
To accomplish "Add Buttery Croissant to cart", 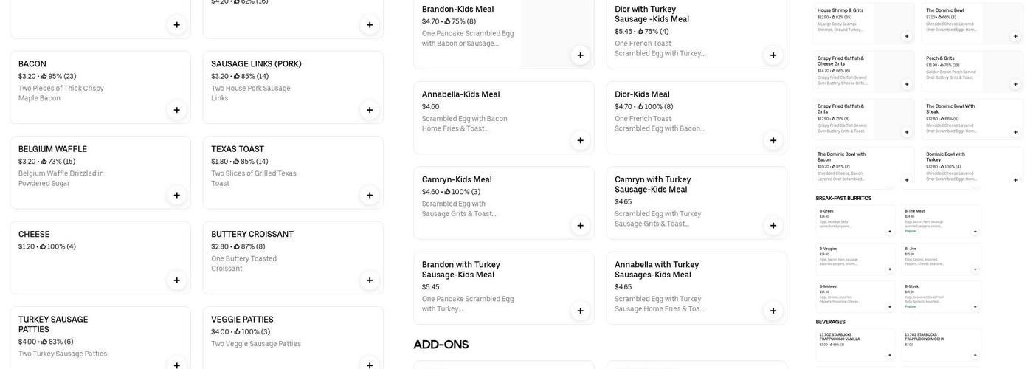I will [x=370, y=280].
